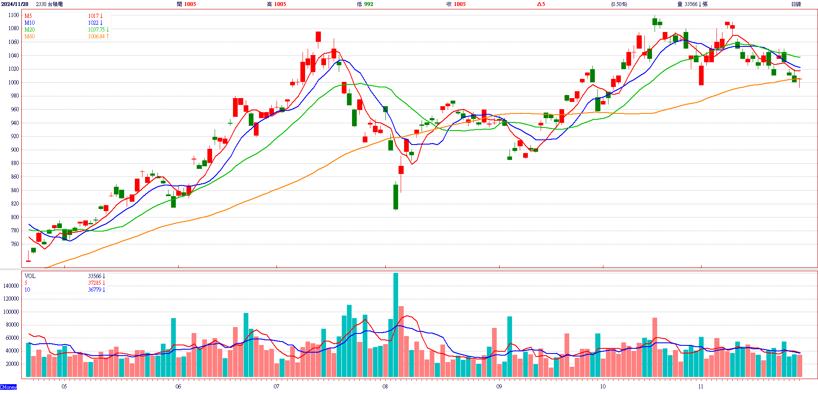Click month 06 on time axis

[178, 386]
